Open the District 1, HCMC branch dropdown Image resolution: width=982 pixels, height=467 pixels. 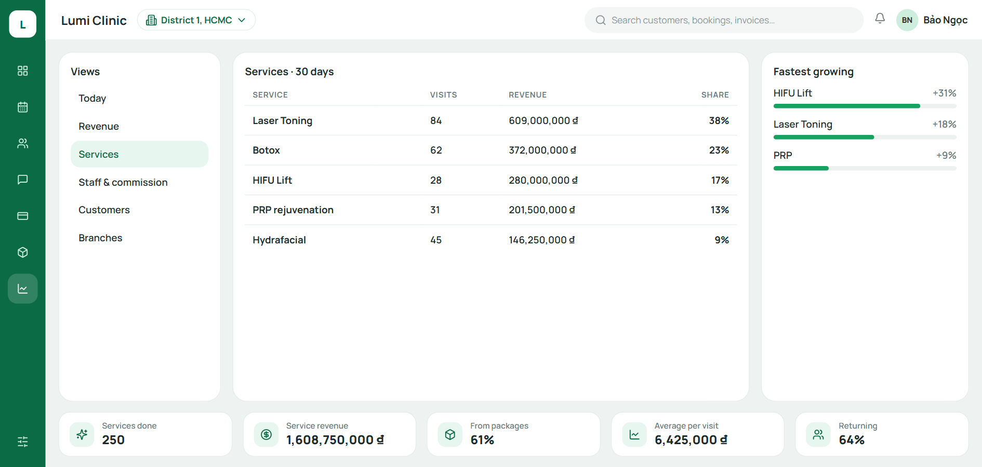pos(196,20)
